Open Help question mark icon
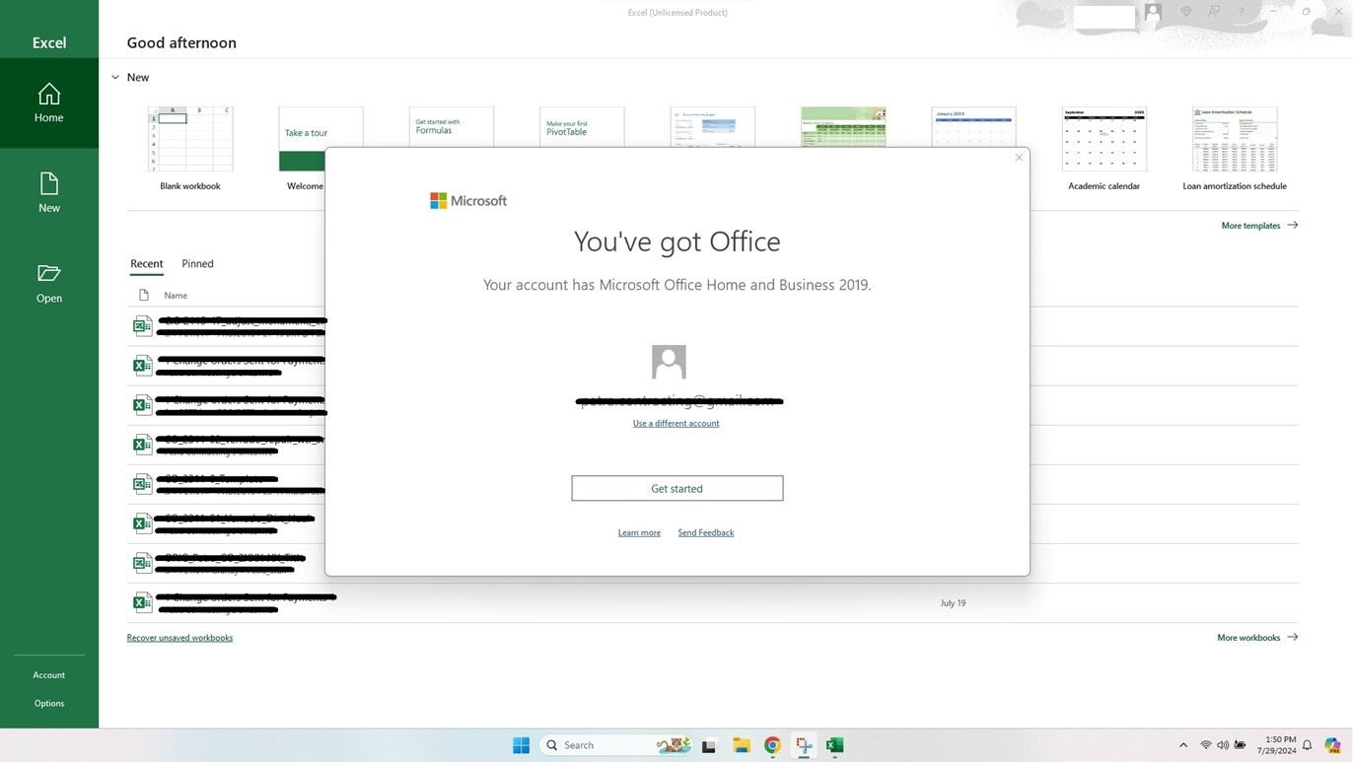 (1241, 12)
